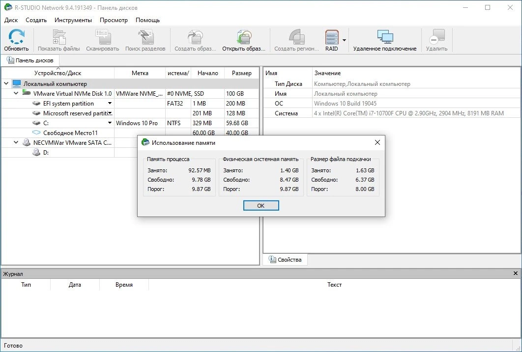Click the C: volume drive icon
Image resolution: width=522 pixels, height=352 pixels.
point(36,123)
